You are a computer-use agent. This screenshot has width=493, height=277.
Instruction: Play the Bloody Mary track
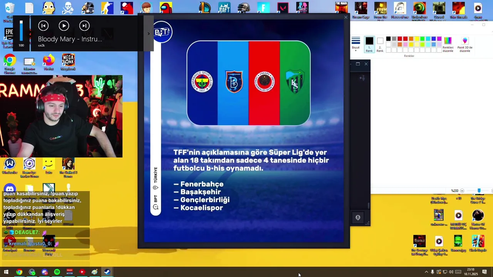click(x=64, y=26)
